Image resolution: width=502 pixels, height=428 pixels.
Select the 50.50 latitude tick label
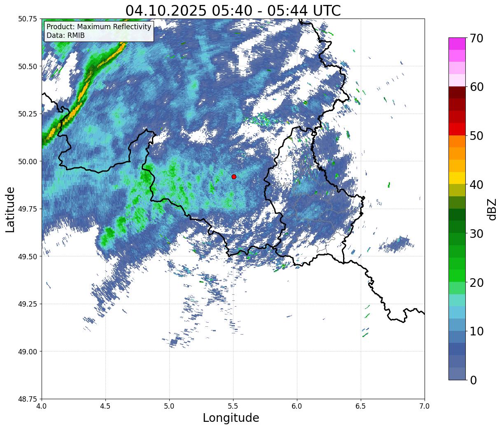(x=28, y=66)
